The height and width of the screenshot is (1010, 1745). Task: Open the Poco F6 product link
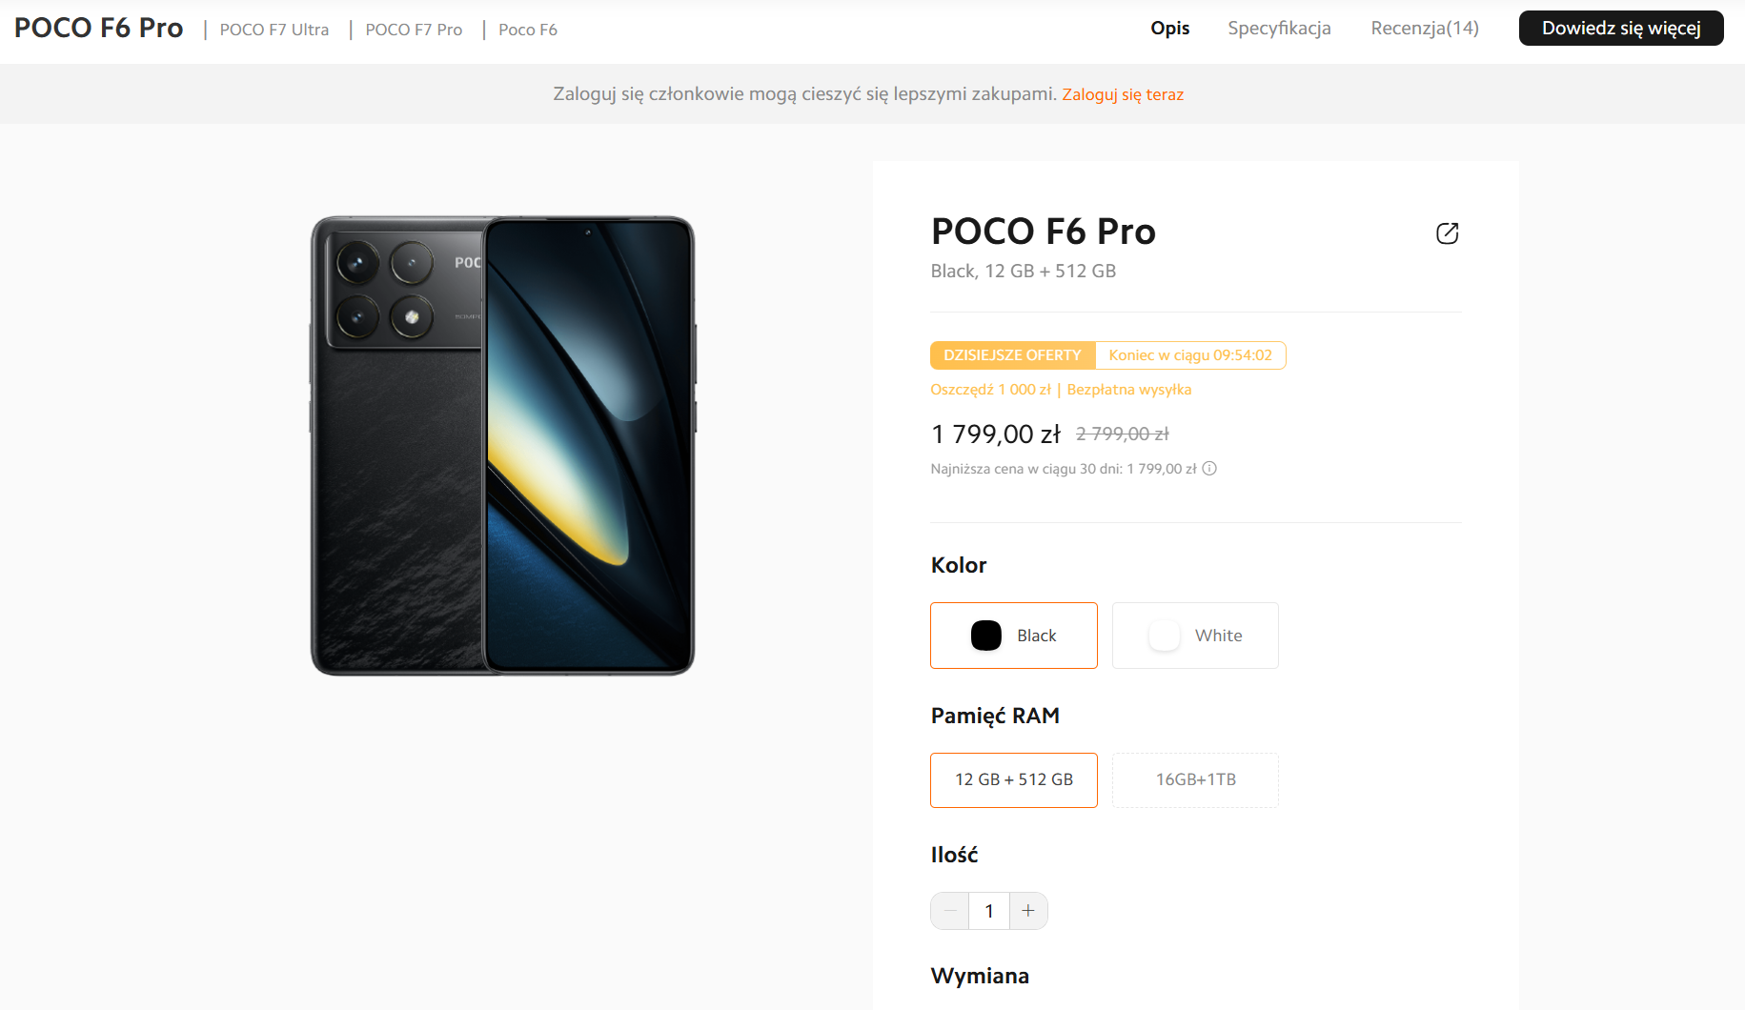pos(528,30)
